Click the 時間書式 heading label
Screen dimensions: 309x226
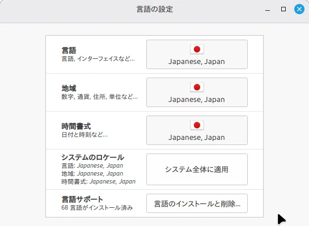point(76,126)
